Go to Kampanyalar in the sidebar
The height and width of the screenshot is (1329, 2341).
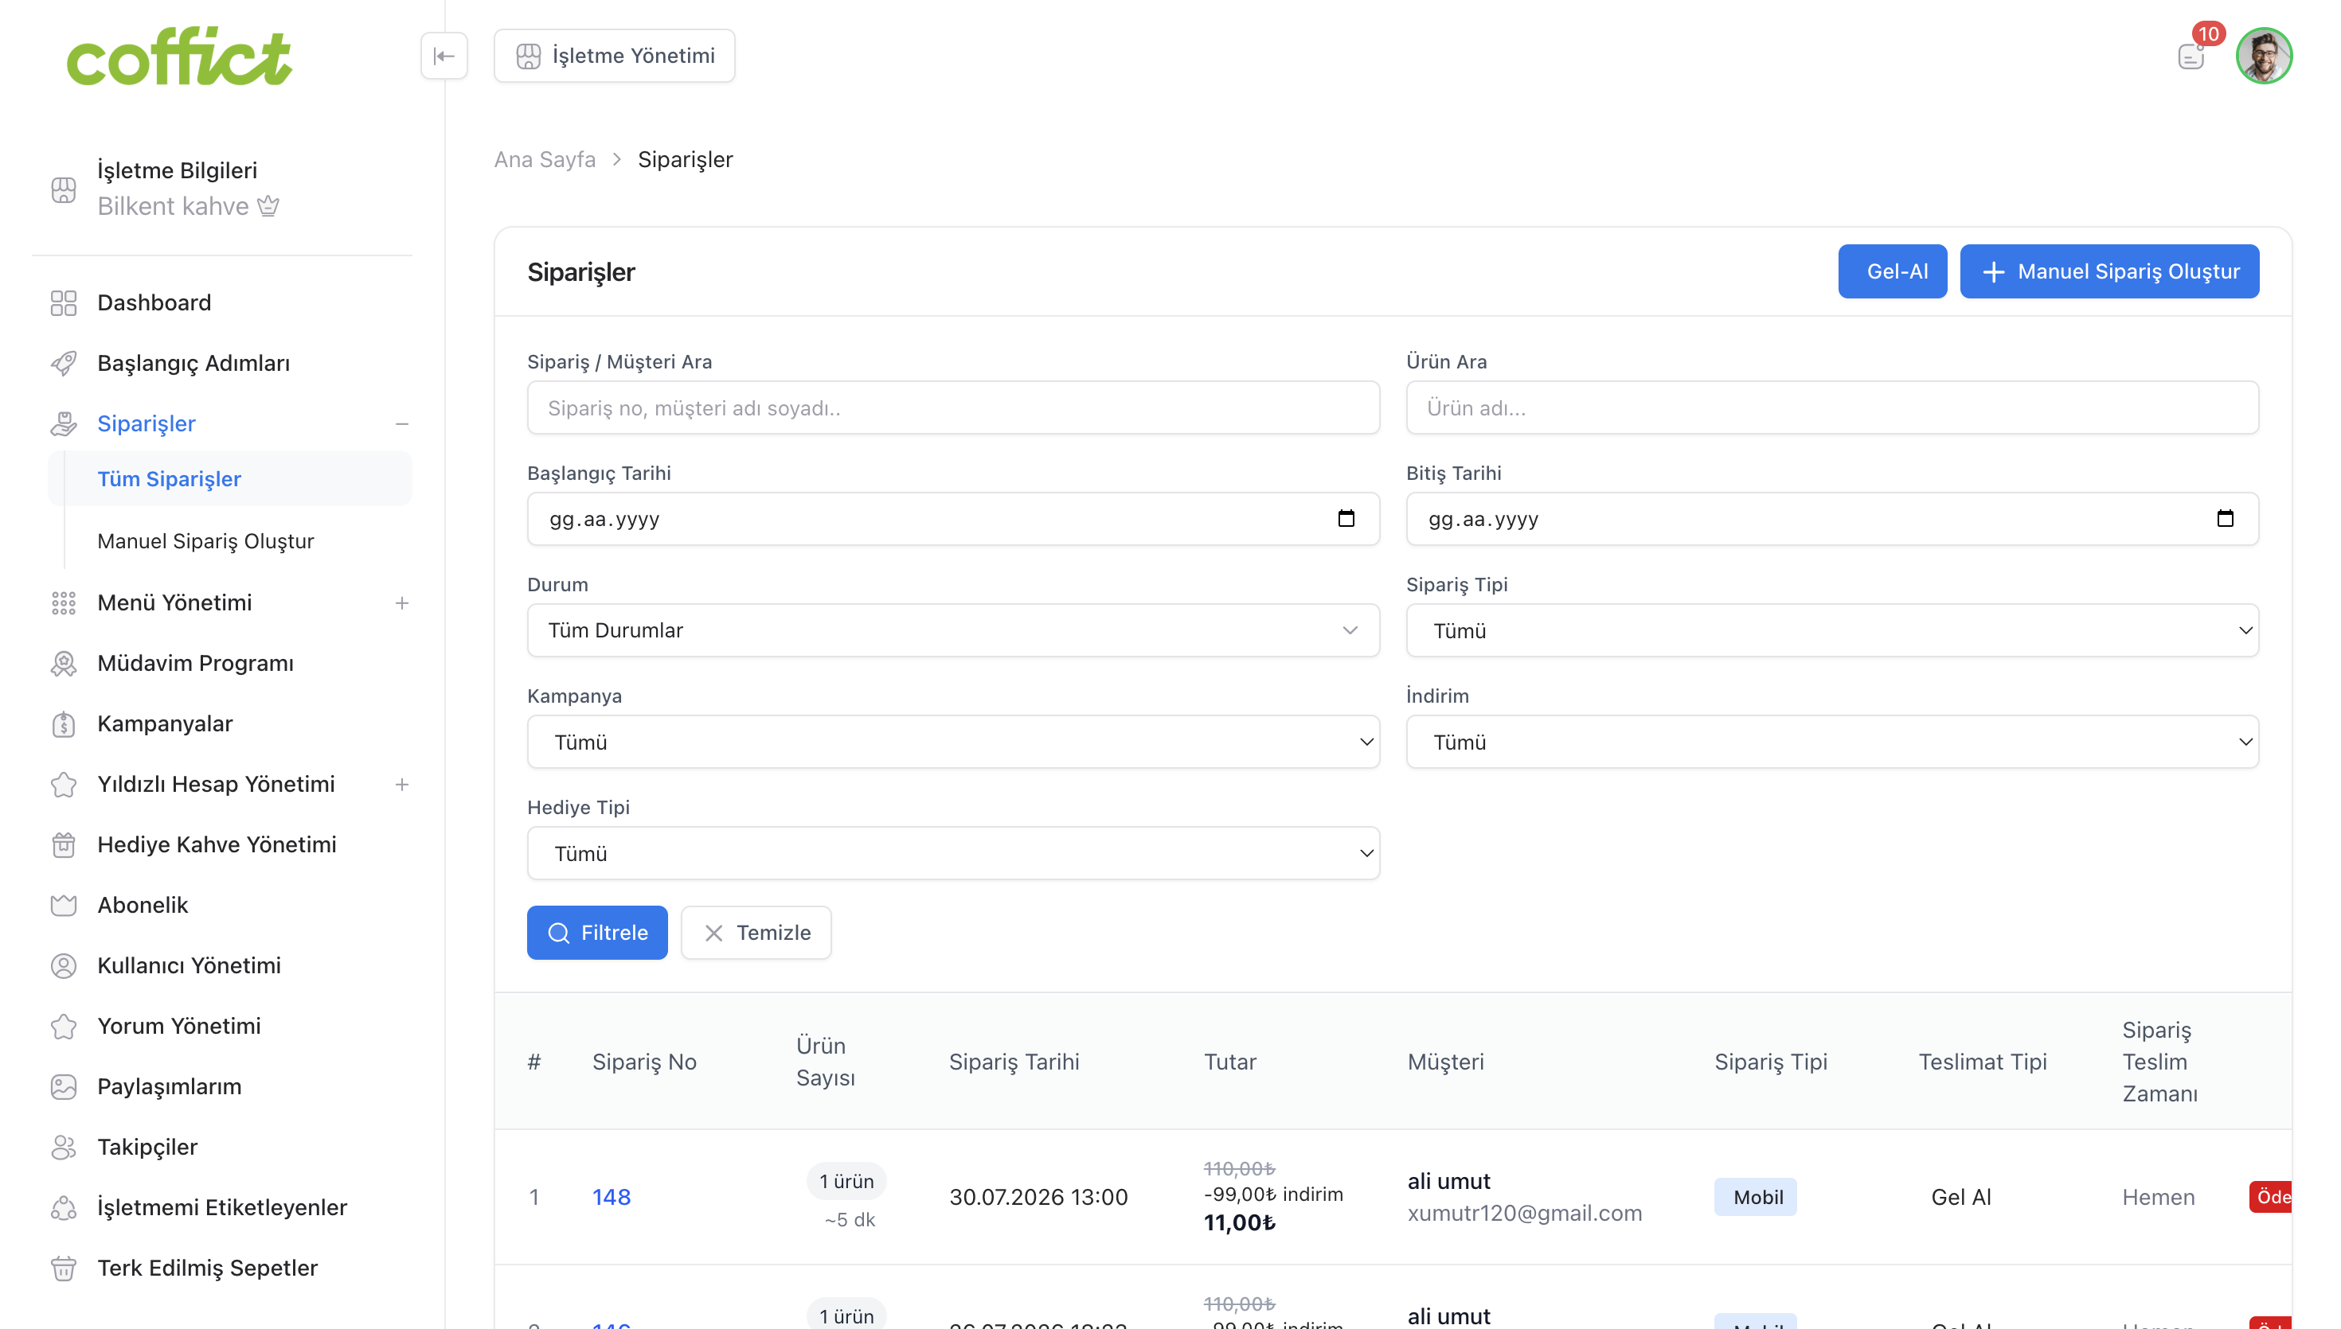[x=164, y=724]
